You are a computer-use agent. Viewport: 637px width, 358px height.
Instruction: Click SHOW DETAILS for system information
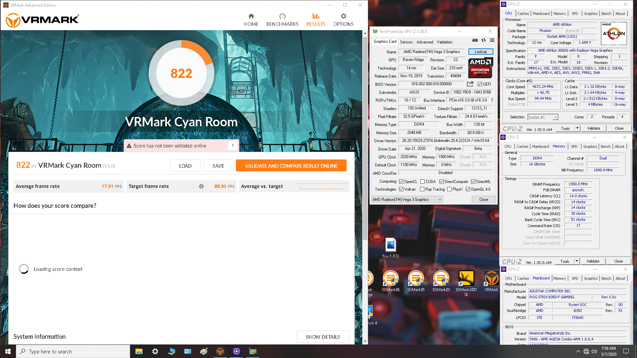323,337
